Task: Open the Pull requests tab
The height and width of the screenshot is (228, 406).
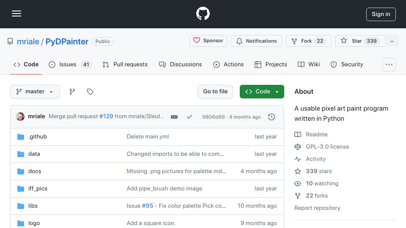Action: (x=125, y=64)
